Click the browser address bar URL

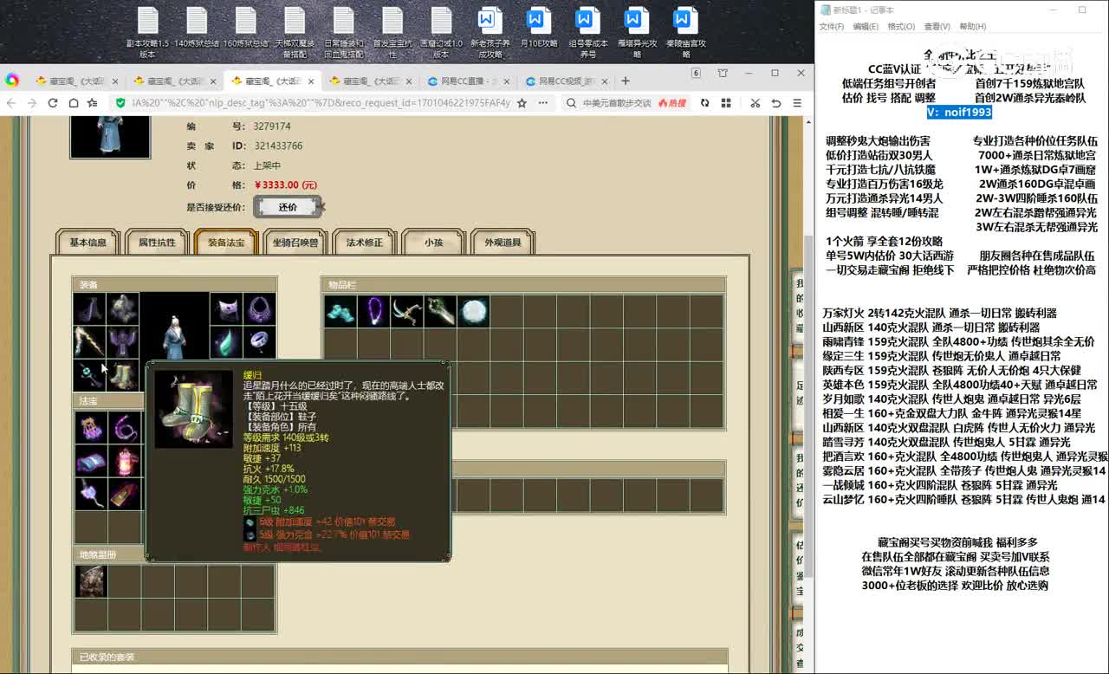(321, 102)
